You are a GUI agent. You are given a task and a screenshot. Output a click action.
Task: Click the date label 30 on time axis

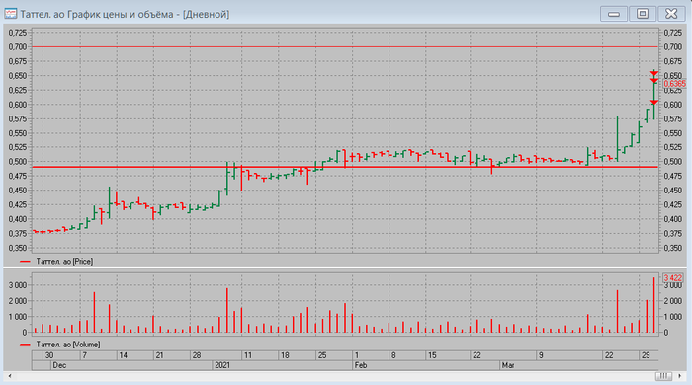pyautogui.click(x=49, y=355)
